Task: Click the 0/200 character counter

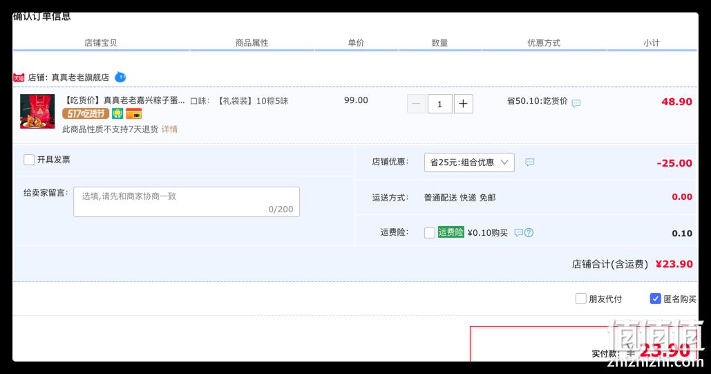Action: point(281,209)
